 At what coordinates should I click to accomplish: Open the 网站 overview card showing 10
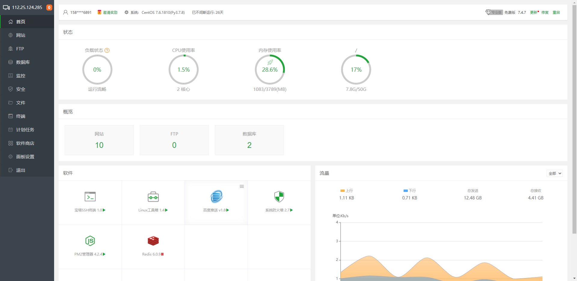tap(99, 140)
